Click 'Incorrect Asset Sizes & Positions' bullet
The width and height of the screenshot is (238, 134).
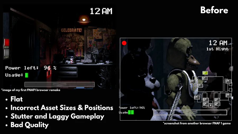coord(62,108)
